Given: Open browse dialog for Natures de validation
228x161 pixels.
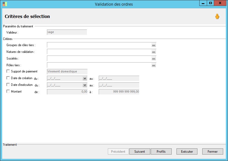Looking at the screenshot, I should click(x=153, y=52).
